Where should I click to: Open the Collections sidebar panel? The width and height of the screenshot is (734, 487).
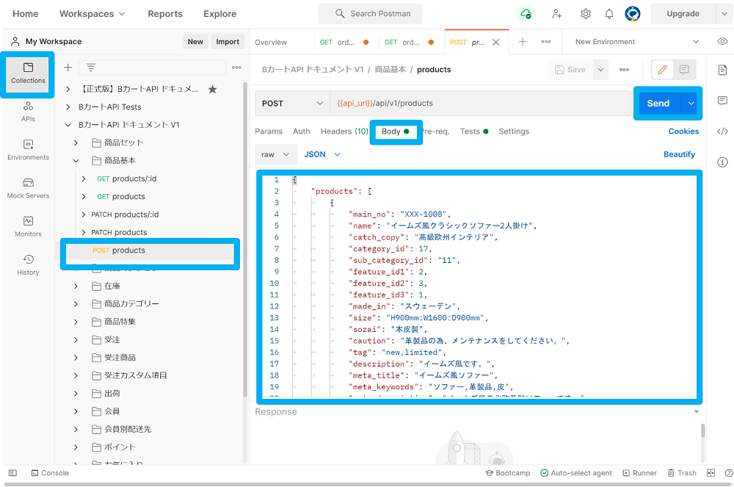28,73
